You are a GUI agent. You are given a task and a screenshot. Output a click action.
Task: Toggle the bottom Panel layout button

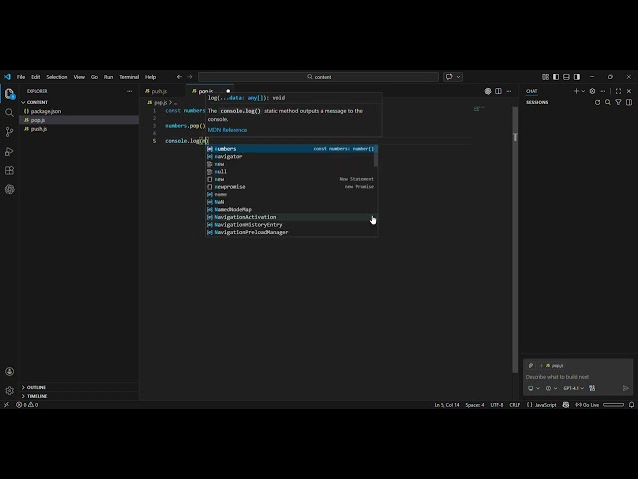566,77
